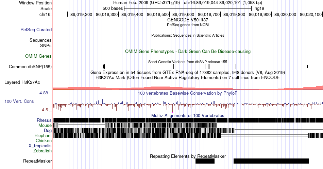Open the Layered H3K27Ac track label
323x169 pixels.
[x=22, y=82]
